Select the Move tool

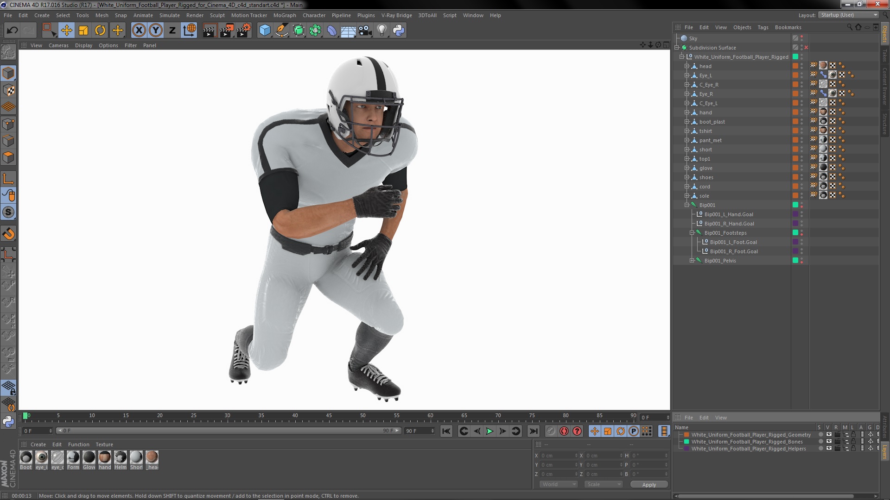click(66, 31)
